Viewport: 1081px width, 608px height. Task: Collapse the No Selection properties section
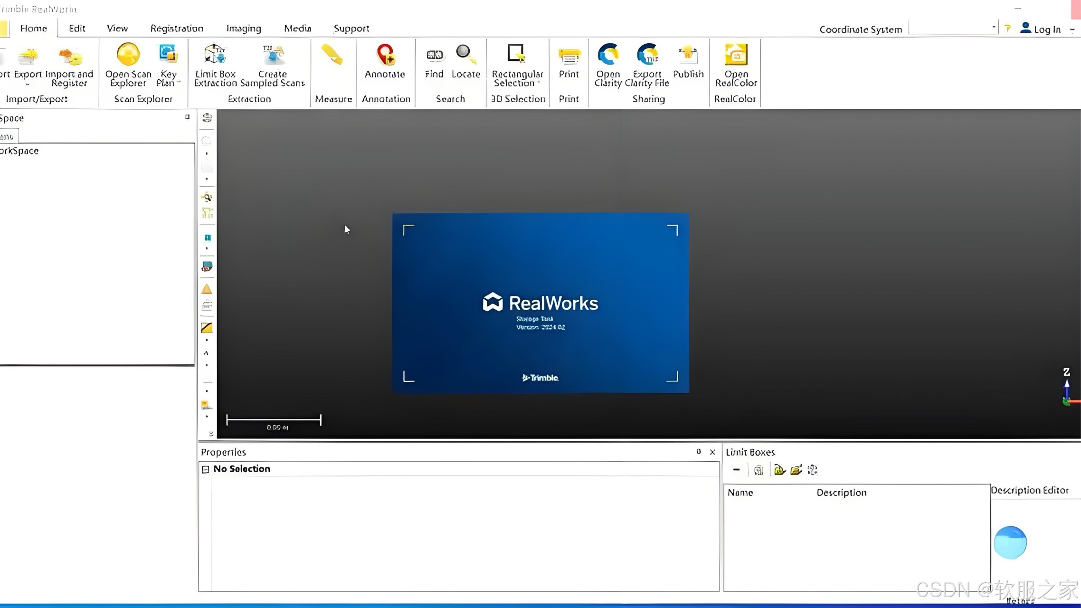(x=206, y=469)
